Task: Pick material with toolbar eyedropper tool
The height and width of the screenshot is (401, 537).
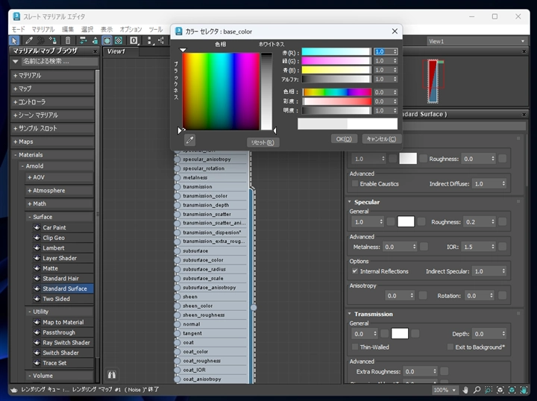Action: click(29, 41)
